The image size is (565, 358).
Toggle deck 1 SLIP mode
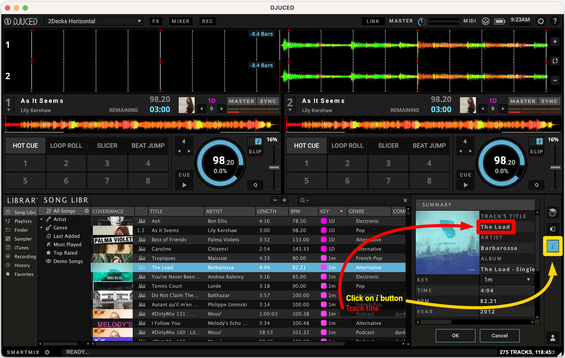point(255,151)
